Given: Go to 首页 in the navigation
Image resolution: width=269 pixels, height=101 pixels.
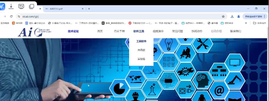Looking at the screenshot, I should click(x=100, y=31).
